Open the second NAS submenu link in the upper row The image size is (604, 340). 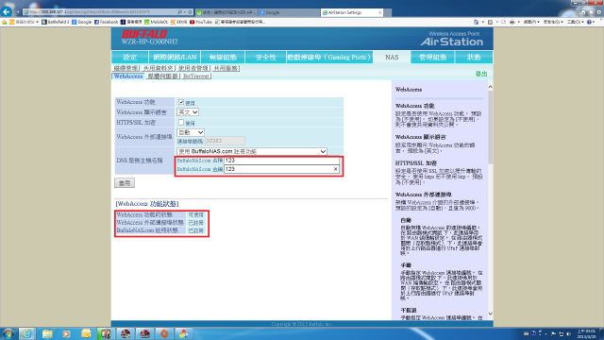click(158, 68)
